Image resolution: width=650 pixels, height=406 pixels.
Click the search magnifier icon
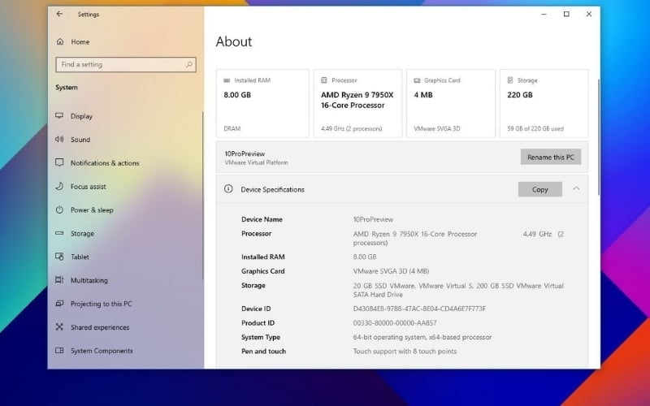click(189, 64)
